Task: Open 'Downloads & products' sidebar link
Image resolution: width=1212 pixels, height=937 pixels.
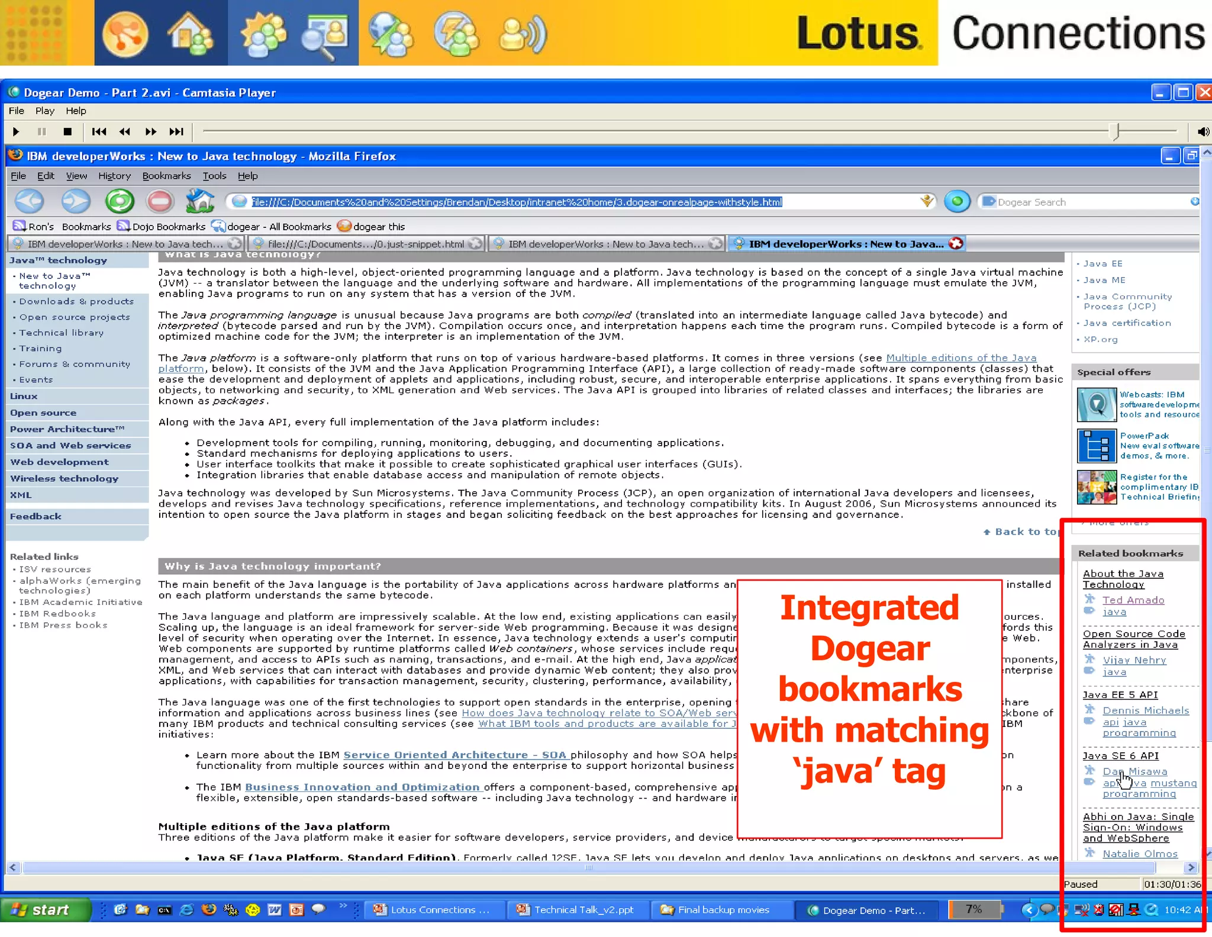Action: click(76, 301)
